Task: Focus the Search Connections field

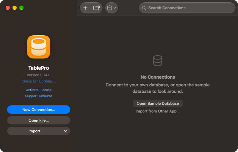Action: pyautogui.click(x=187, y=8)
